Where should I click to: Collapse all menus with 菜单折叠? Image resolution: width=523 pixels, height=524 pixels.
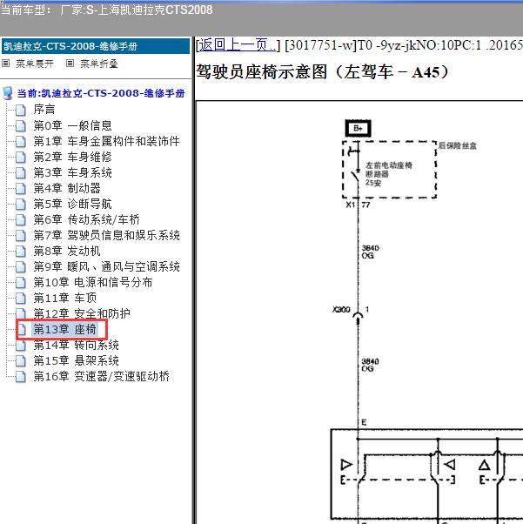pos(99,64)
